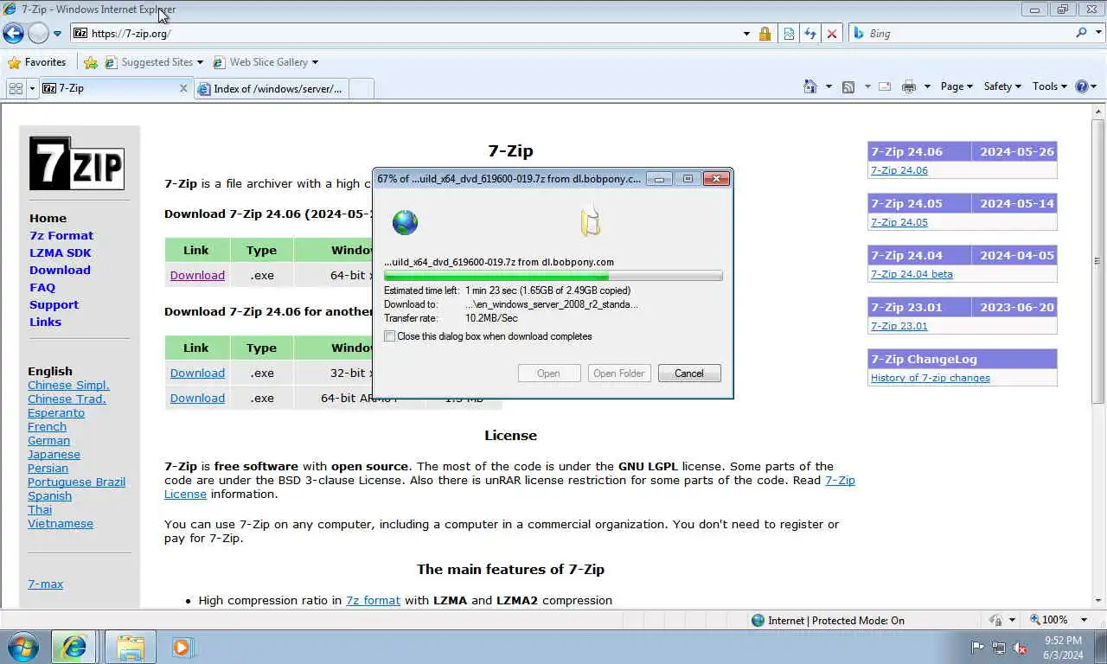Open the Safety menu
This screenshot has width=1107, height=664.
tap(1002, 86)
